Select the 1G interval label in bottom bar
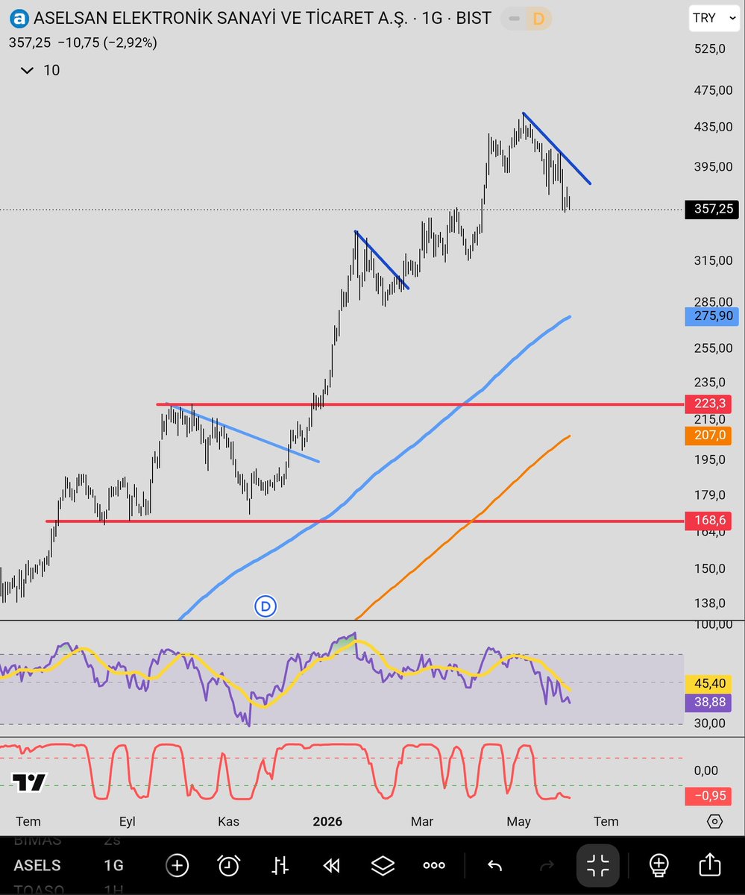 (113, 865)
